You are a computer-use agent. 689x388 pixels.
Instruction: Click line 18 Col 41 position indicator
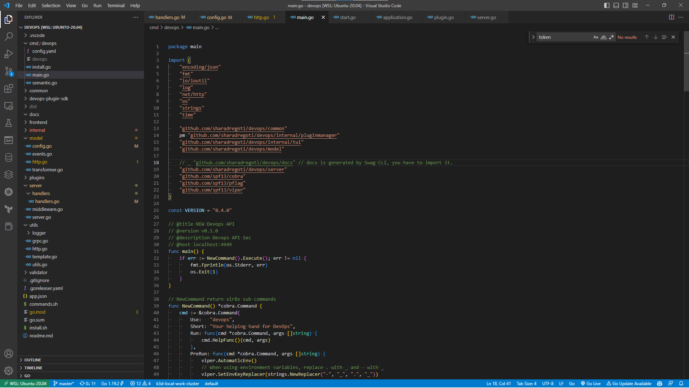coord(498,383)
